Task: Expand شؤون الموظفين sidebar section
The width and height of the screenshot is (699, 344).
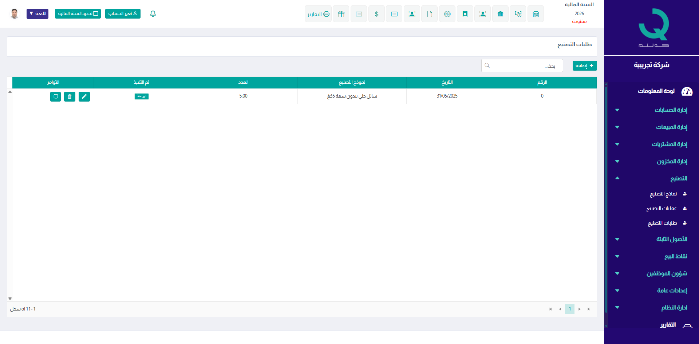Action: 667,273
